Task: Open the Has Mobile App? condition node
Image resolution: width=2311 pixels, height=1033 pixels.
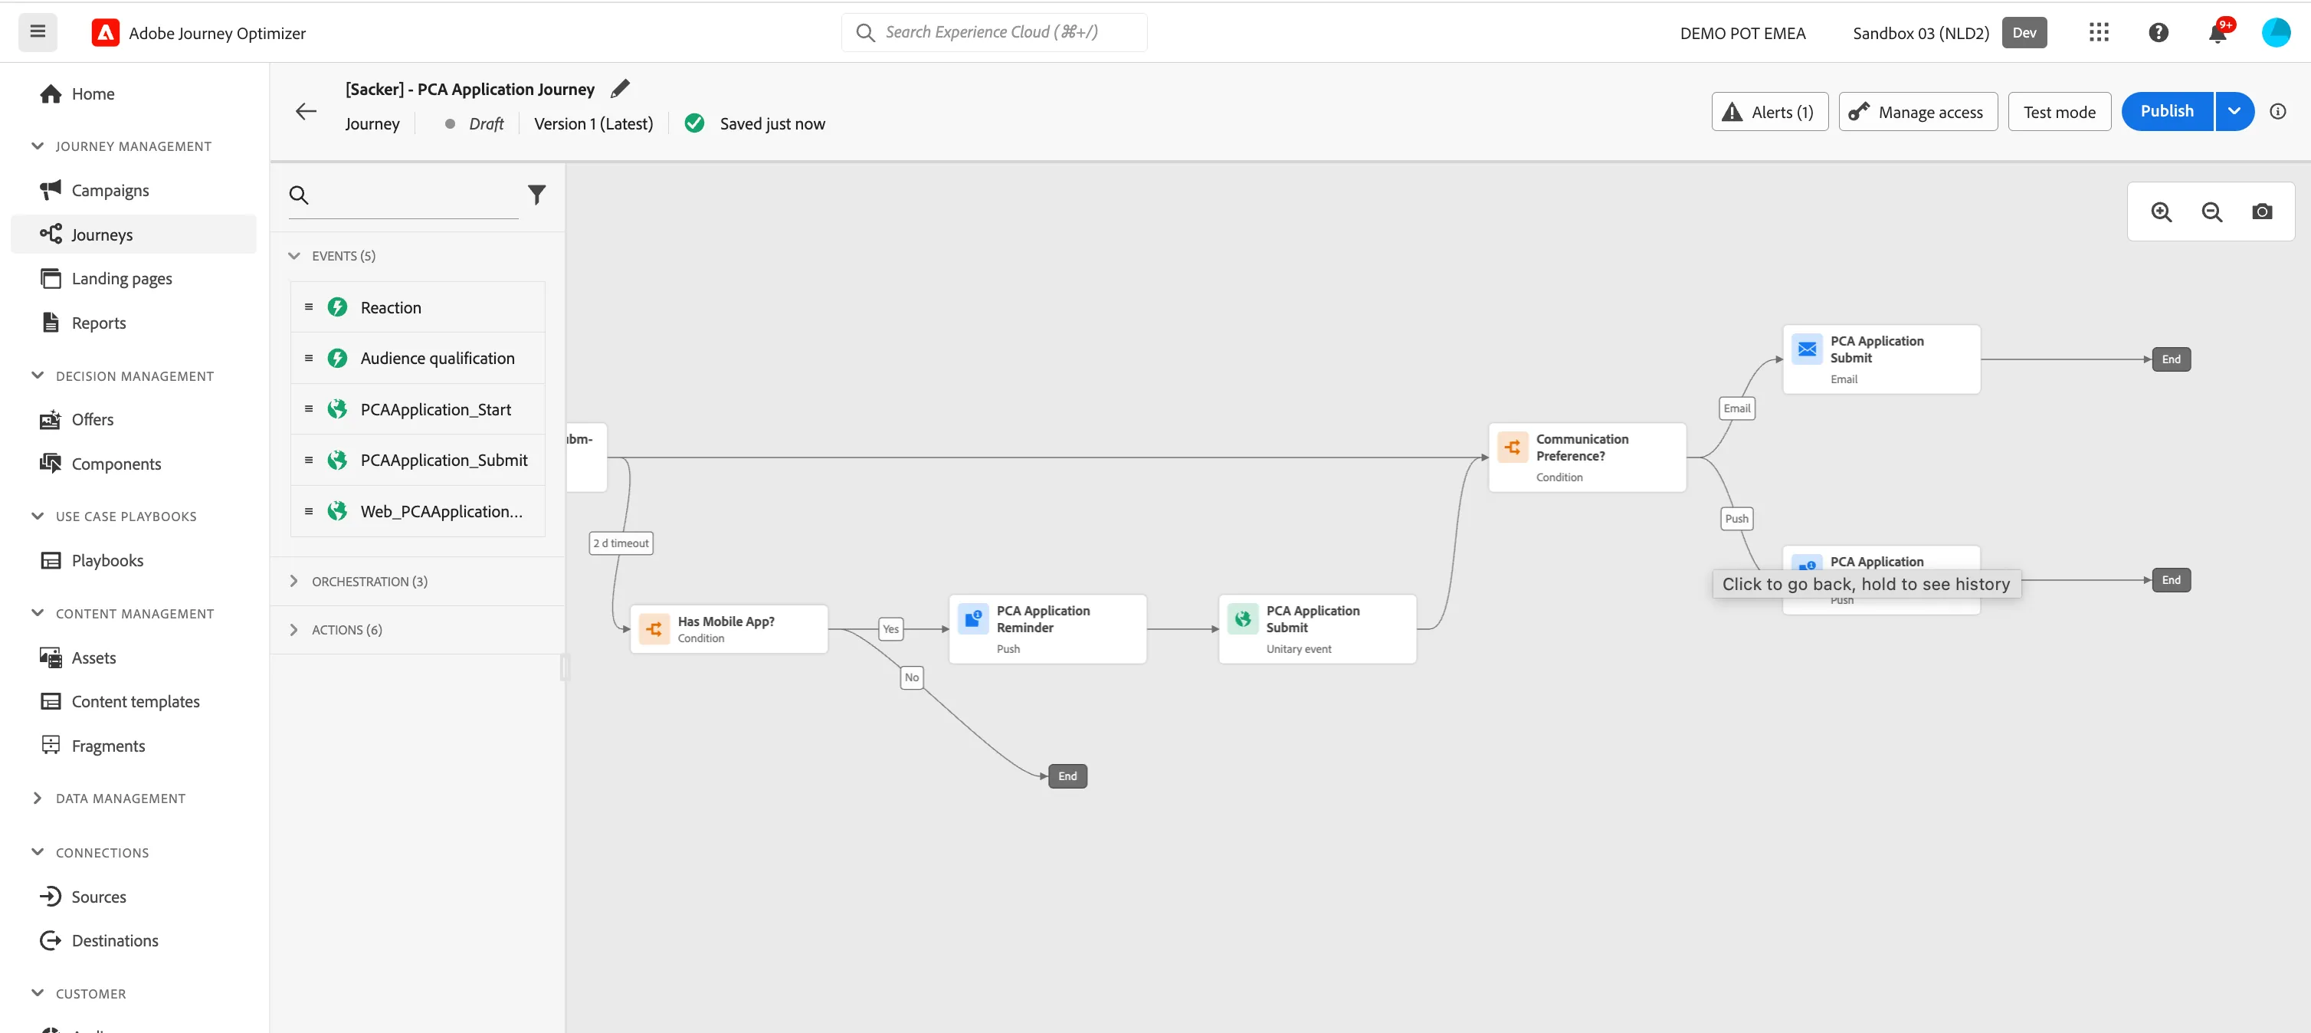Action: (729, 628)
